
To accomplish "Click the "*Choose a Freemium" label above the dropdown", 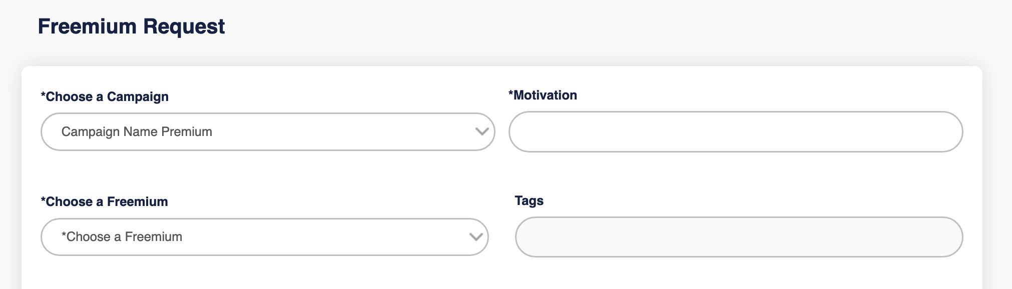I will click(104, 201).
